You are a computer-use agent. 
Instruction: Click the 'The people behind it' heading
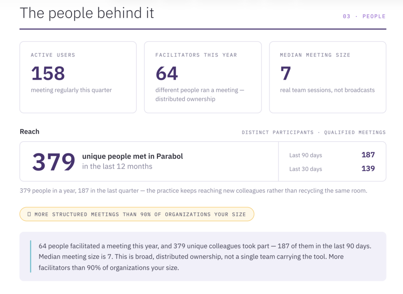[87, 13]
